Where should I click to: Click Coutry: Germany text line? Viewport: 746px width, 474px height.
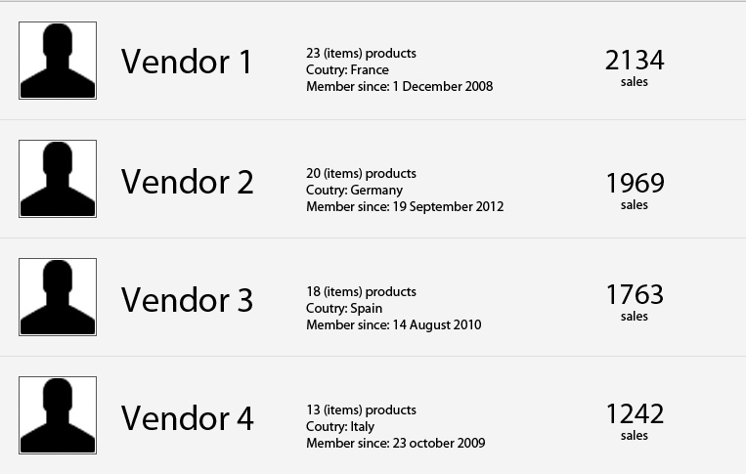355,191
